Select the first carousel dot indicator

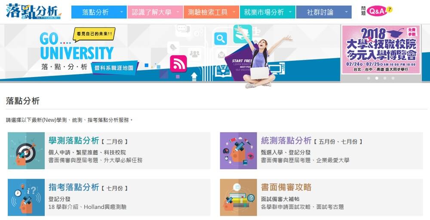click(369, 78)
